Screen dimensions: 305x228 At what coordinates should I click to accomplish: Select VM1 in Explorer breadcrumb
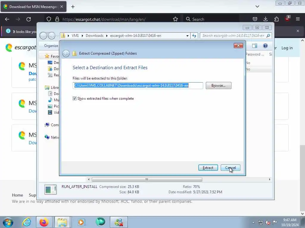75,36
